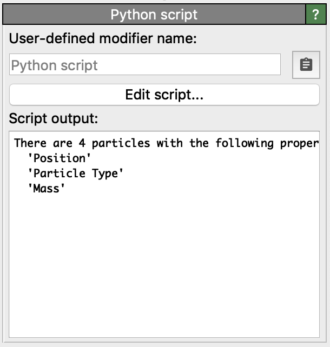The height and width of the screenshot is (347, 330).
Task: Place cursor on the number 4 in output
Action: coord(82,143)
